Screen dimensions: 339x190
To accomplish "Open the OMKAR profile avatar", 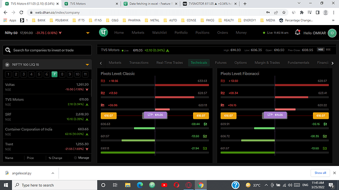I will click(x=332, y=33).
